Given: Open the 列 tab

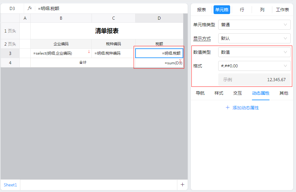Looking at the screenshot, I should (262, 10).
